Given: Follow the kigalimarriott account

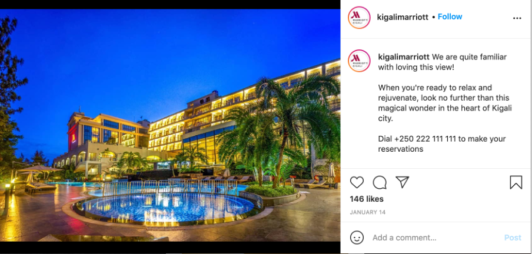Looking at the screenshot, I should point(450,16).
